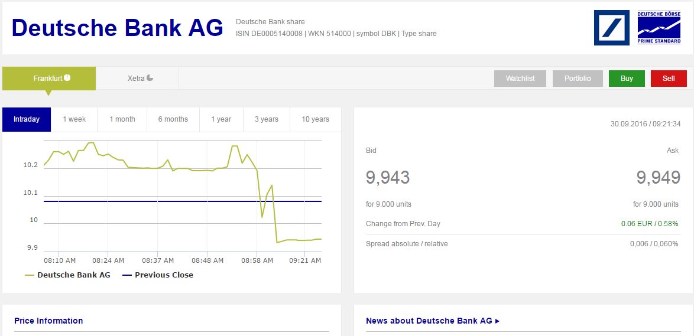Click the 08:10 AM axis label
This screenshot has height=336, width=694.
pyautogui.click(x=60, y=261)
